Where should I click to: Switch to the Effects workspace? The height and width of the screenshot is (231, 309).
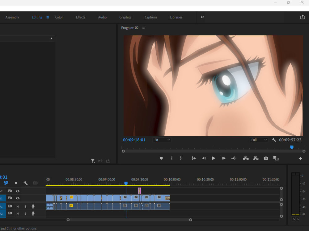81,17
